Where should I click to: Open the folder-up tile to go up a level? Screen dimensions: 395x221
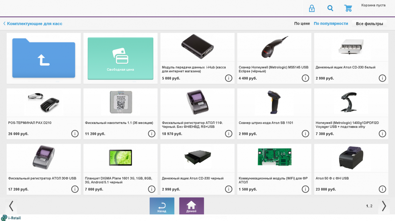(x=43, y=58)
